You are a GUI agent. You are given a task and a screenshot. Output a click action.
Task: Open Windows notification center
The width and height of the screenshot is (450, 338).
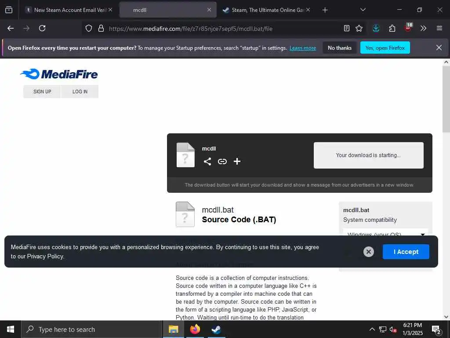[436, 329]
